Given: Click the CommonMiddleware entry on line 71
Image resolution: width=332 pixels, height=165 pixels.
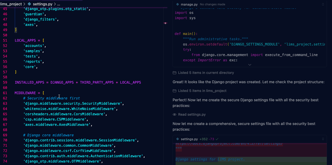Looking at the screenshot, I should click(68, 146).
